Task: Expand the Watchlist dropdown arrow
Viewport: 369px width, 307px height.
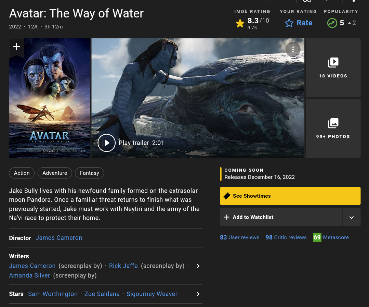Action: (x=352, y=217)
